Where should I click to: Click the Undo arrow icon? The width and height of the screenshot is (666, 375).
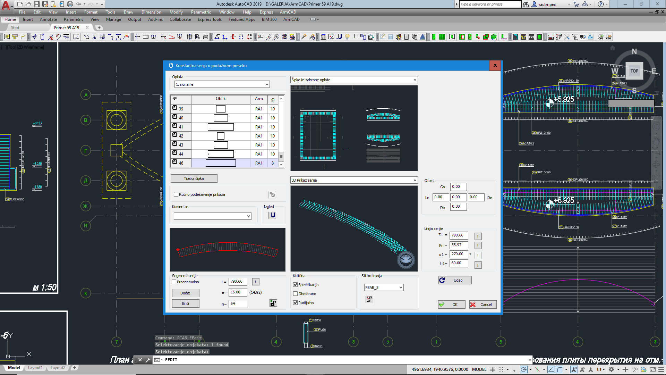pos(78,4)
